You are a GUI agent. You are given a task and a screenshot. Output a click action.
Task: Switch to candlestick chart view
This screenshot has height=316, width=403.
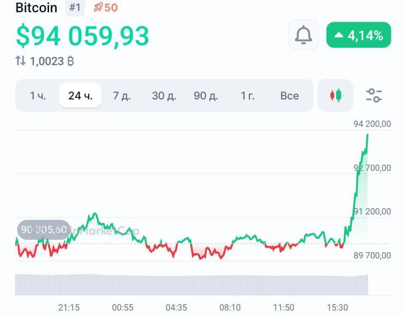(335, 96)
